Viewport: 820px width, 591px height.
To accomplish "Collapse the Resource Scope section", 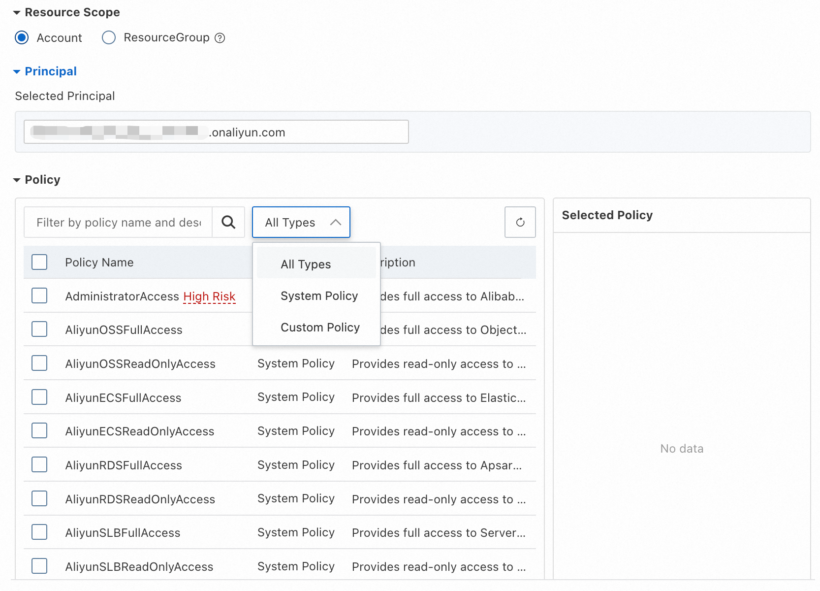I will [17, 13].
